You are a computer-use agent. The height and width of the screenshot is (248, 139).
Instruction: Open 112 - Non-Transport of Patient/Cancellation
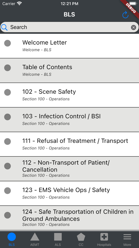pyautogui.click(x=69, y=169)
